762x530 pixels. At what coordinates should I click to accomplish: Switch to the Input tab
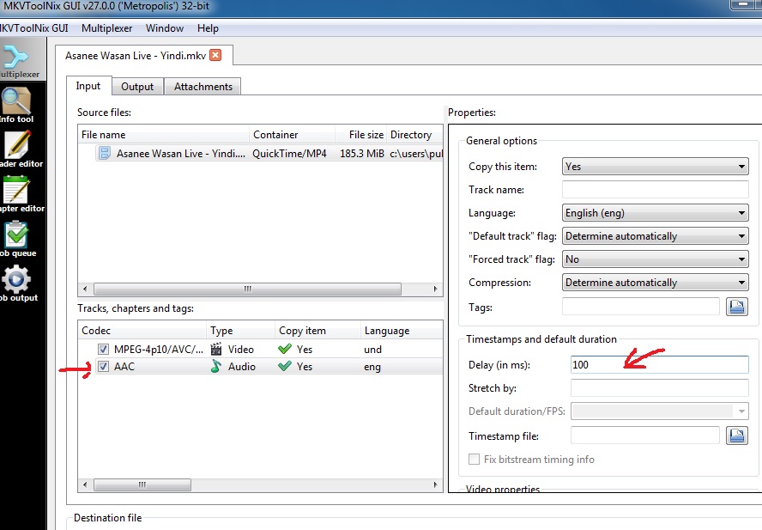pyautogui.click(x=88, y=86)
